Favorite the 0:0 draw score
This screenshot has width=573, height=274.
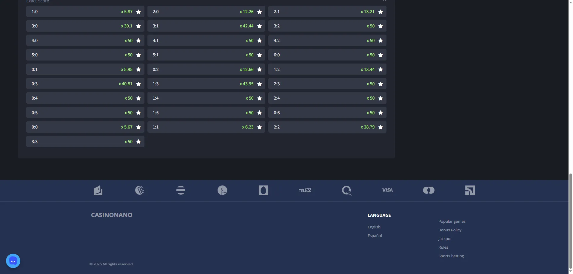point(138,127)
